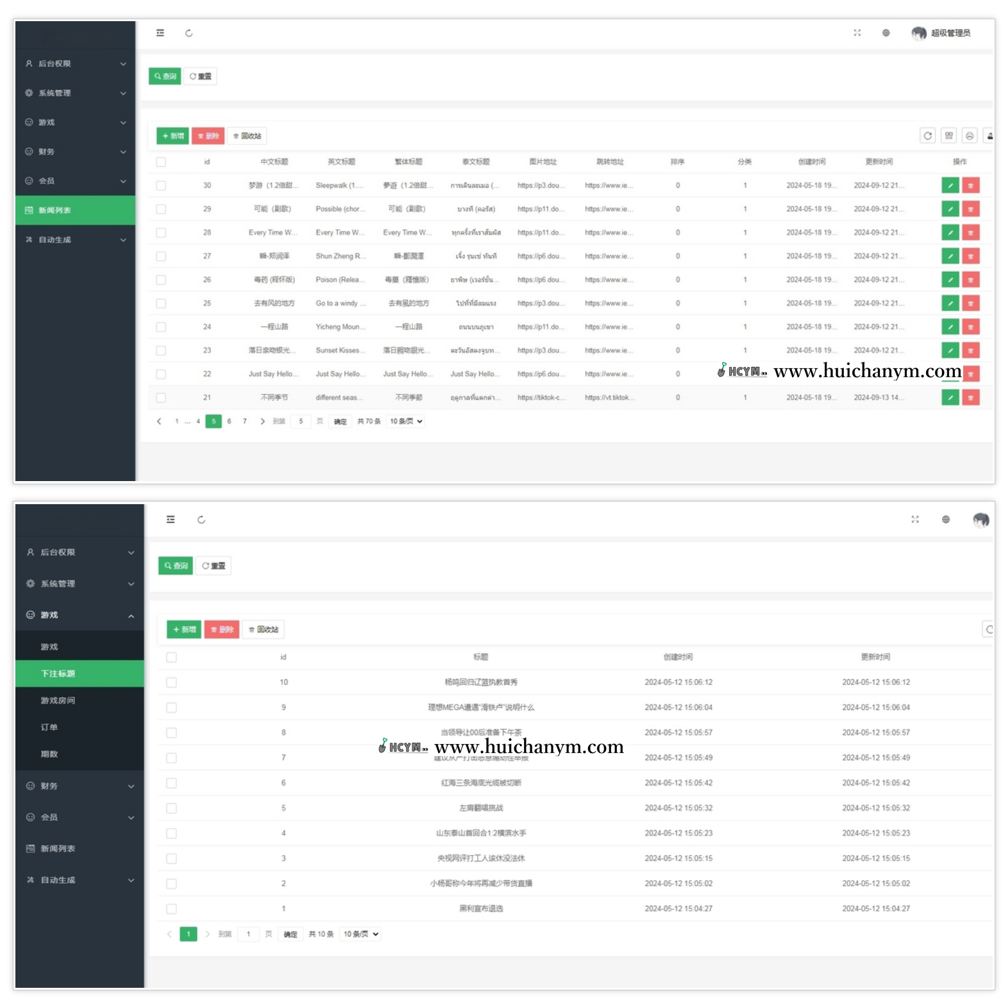The width and height of the screenshot is (1003, 1000).
Task: Open page-size dropdown beside 共 70 条
Action: [406, 421]
